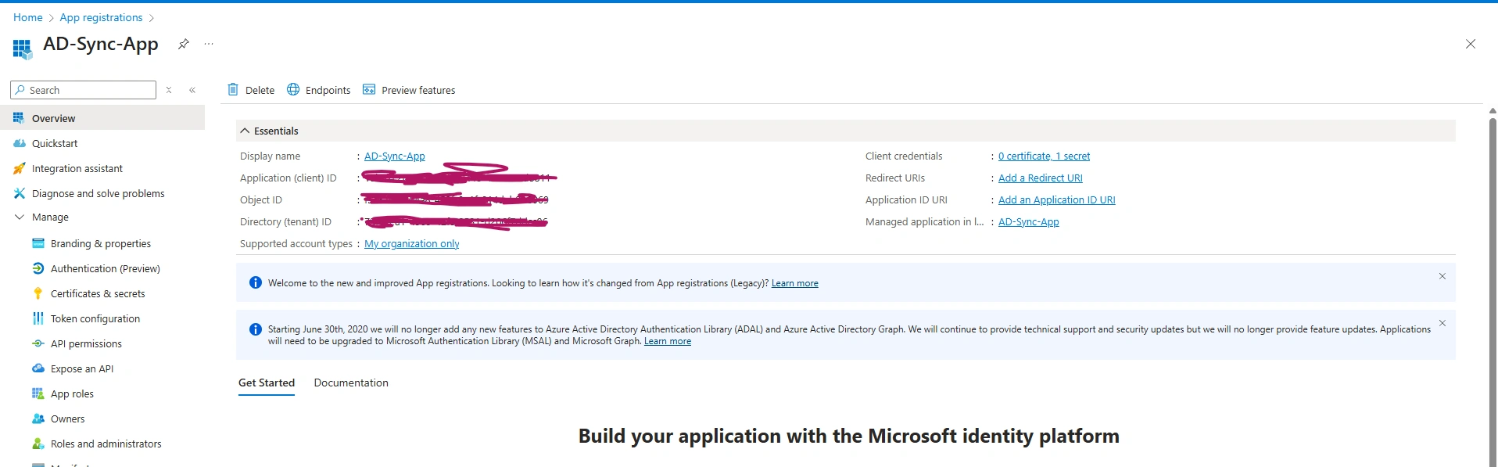Click the API permissions icon
This screenshot has height=467, width=1498.
(38, 343)
